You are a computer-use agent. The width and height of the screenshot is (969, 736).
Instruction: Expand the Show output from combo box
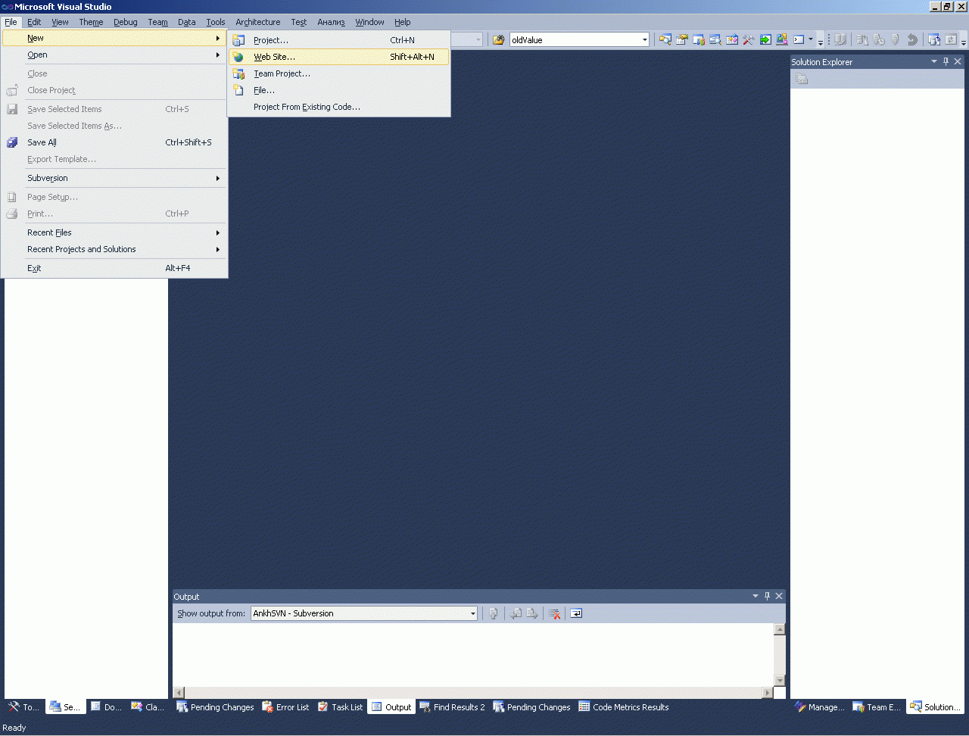point(472,613)
